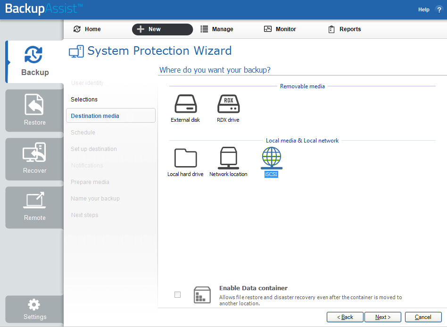This screenshot has width=447, height=327.
Task: Click 'Where do you want your backup?' text
Action: pos(215,70)
